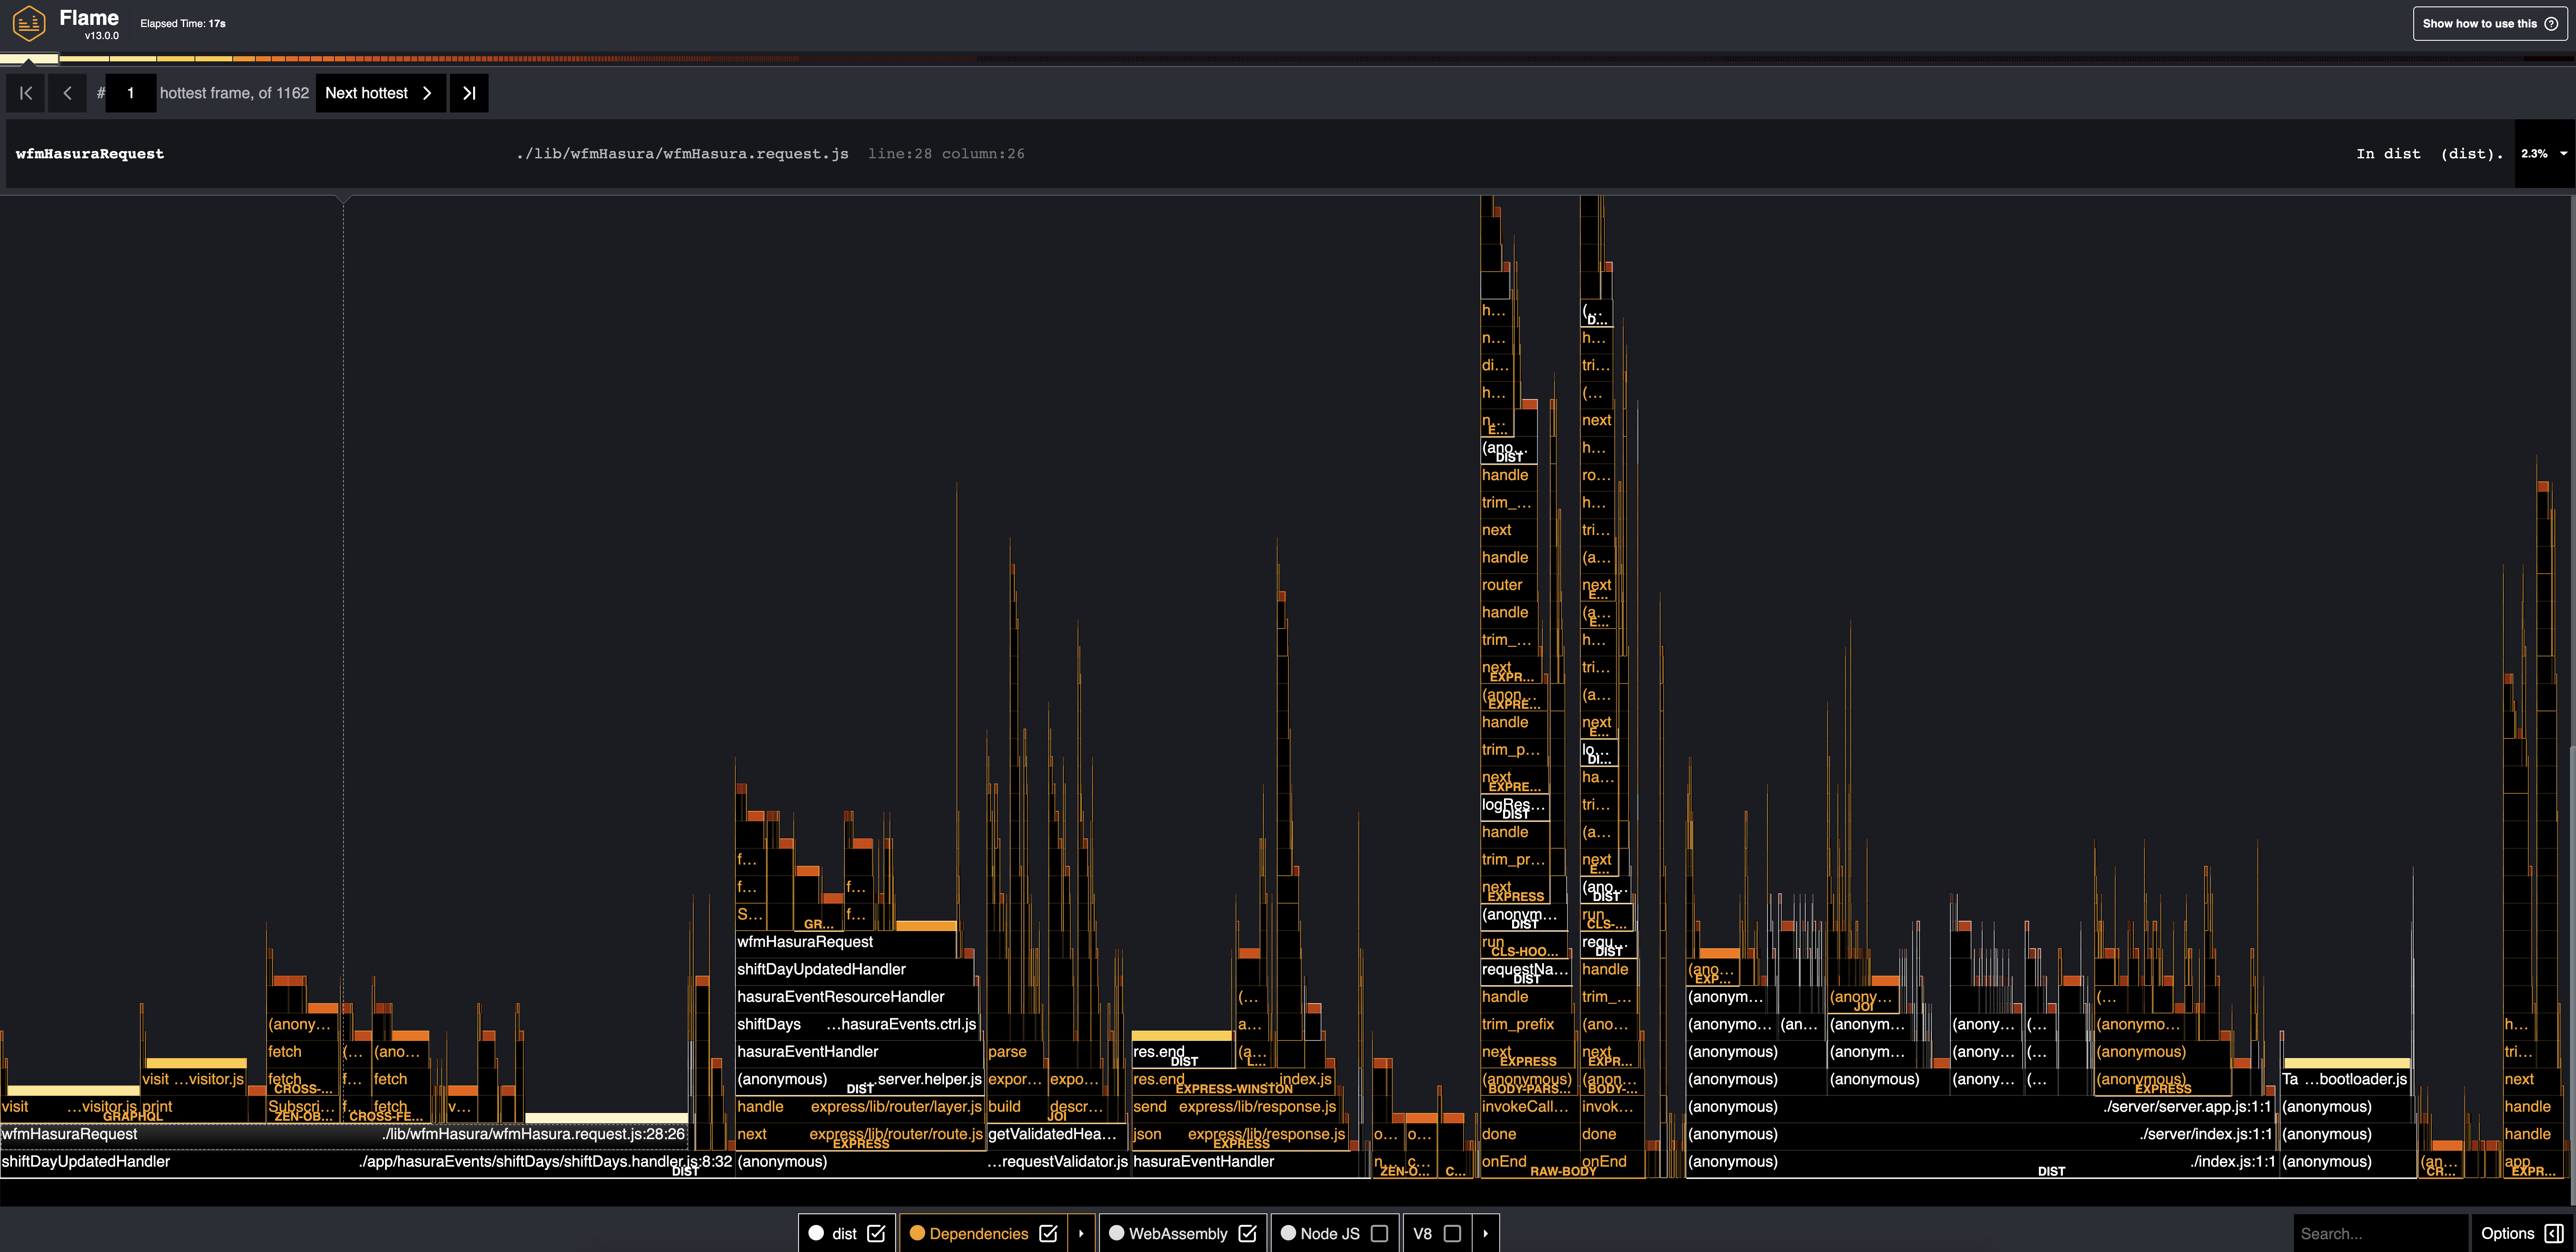Click the wfmHasuraRequest function name heading
The image size is (2576, 1252).
click(90, 154)
